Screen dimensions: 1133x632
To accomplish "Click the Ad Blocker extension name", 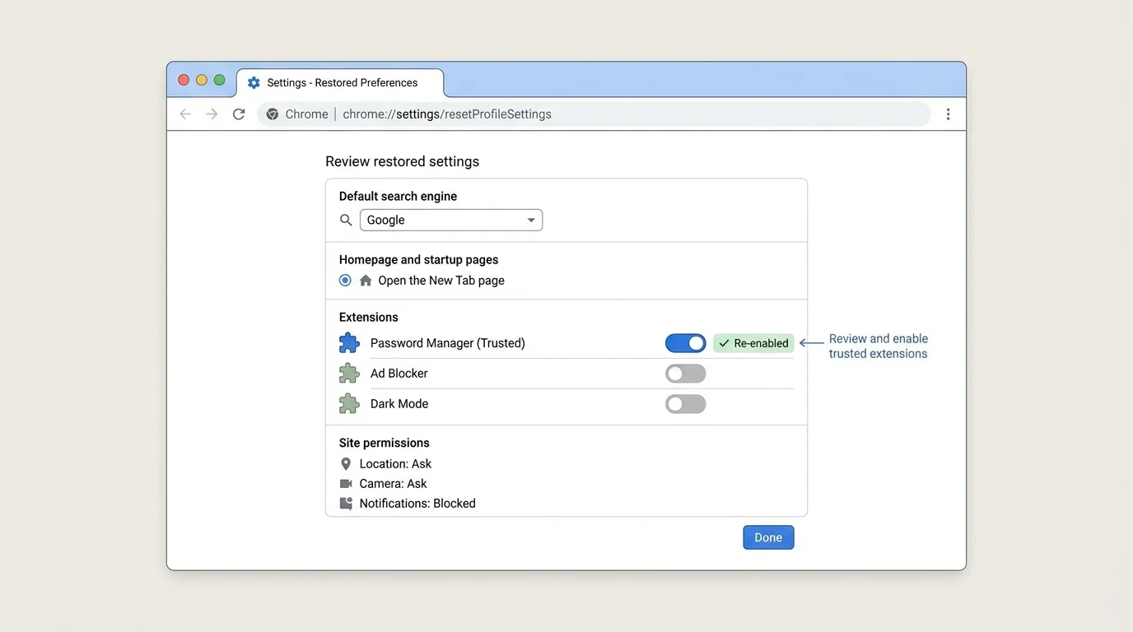I will [x=399, y=374].
